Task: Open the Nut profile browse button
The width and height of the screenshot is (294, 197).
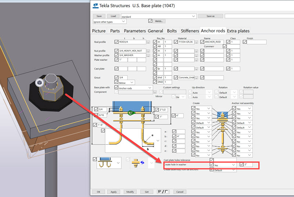Action: (x=148, y=51)
